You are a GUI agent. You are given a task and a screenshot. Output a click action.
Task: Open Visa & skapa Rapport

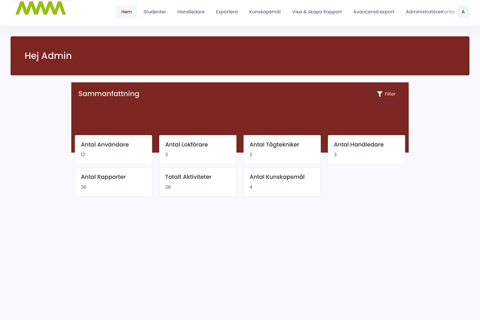[x=317, y=12]
